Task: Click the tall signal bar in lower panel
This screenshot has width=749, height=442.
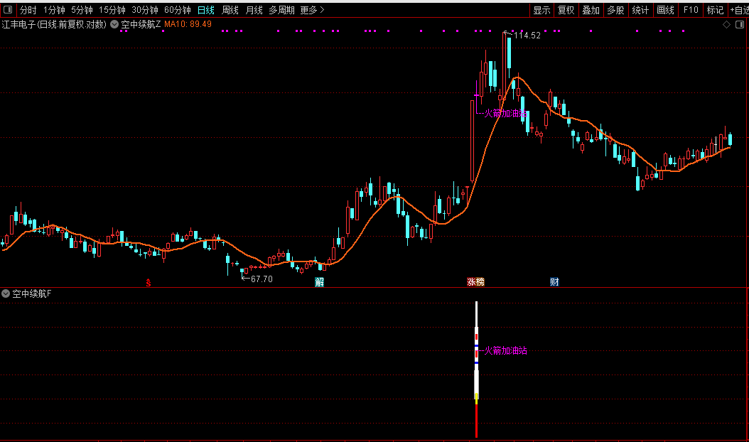Action: (x=476, y=369)
